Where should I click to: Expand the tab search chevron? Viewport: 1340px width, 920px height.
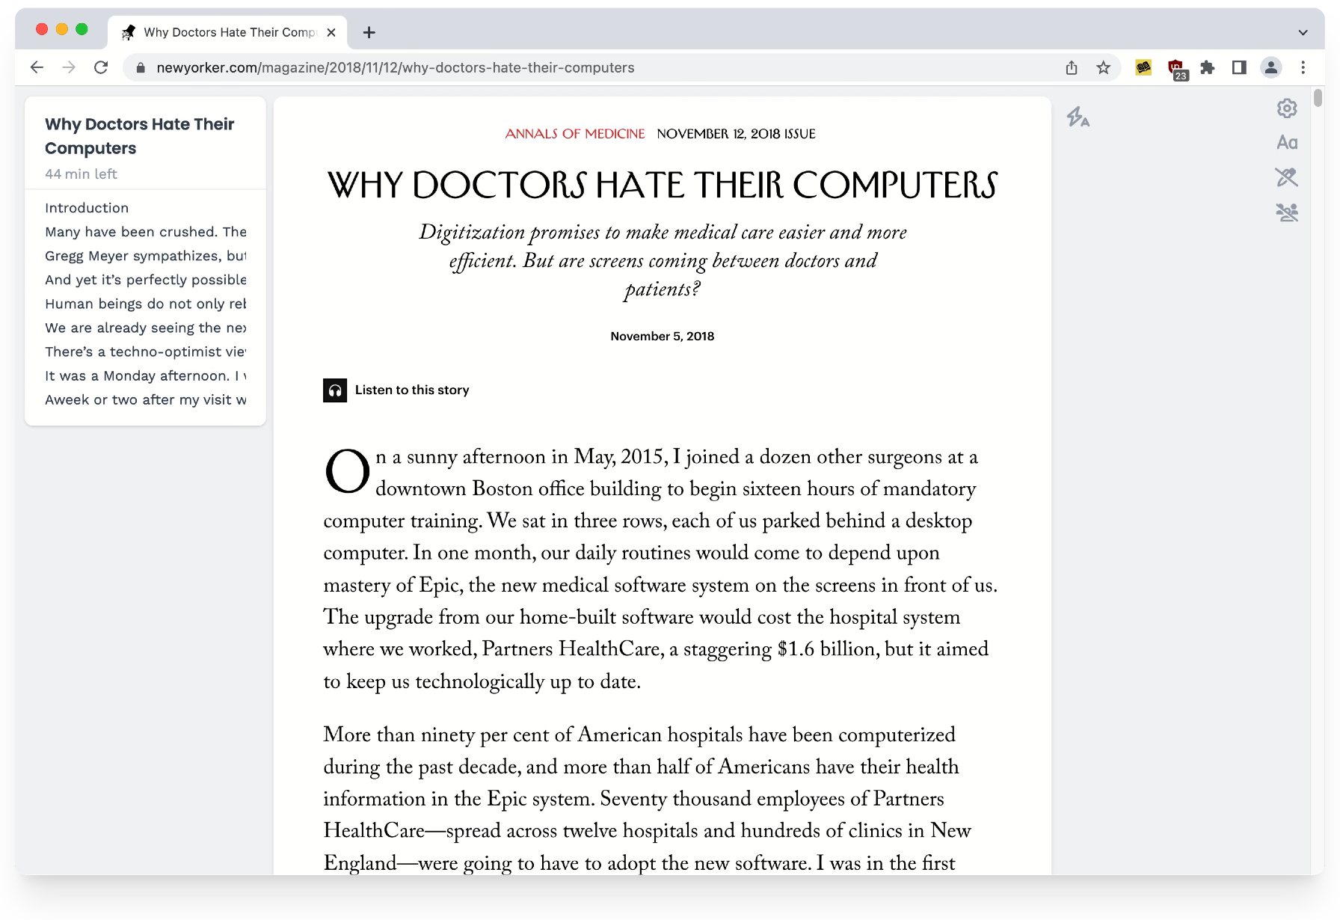coord(1303,32)
